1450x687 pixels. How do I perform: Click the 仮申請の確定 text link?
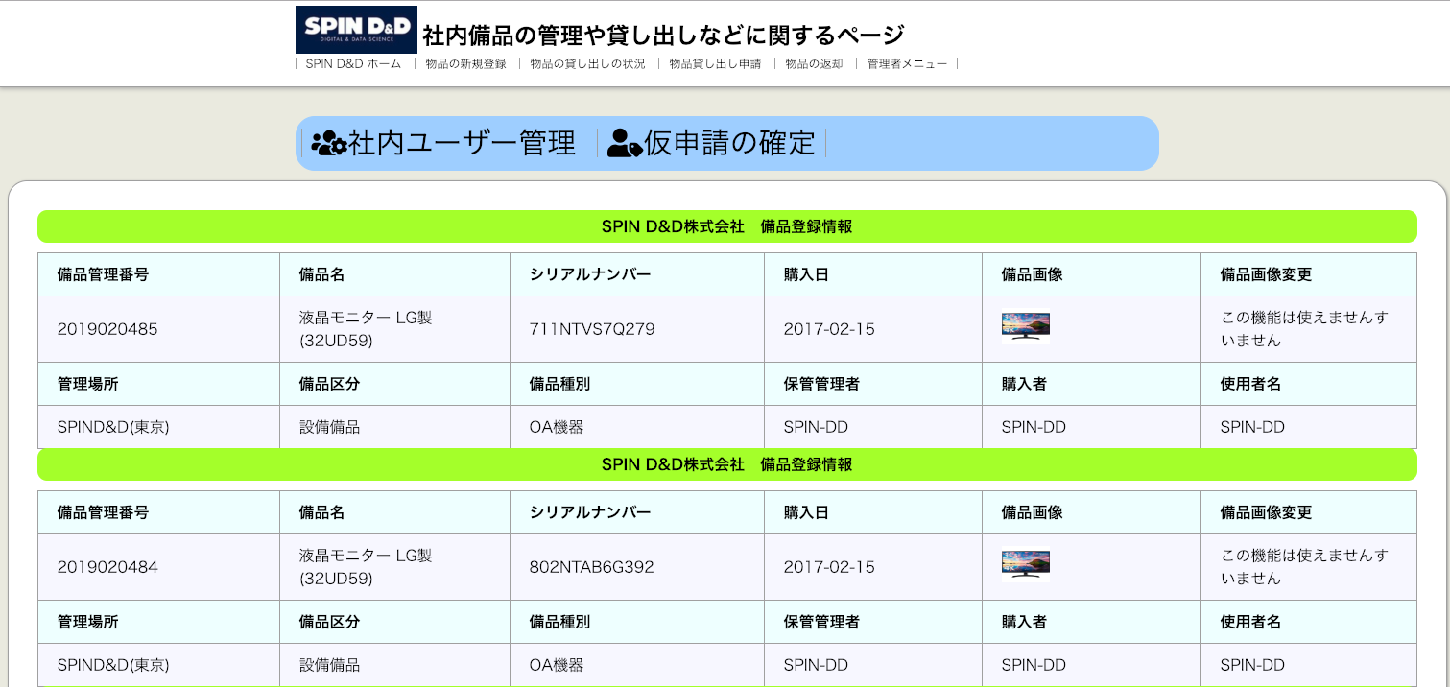coord(729,144)
